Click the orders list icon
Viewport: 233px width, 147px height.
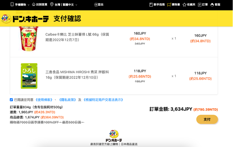tap(200, 5)
